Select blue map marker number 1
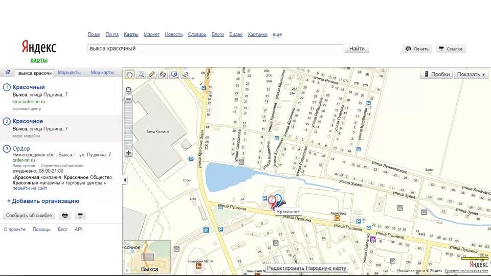Image resolution: width=491 pixels, height=276 pixels. coord(278,198)
